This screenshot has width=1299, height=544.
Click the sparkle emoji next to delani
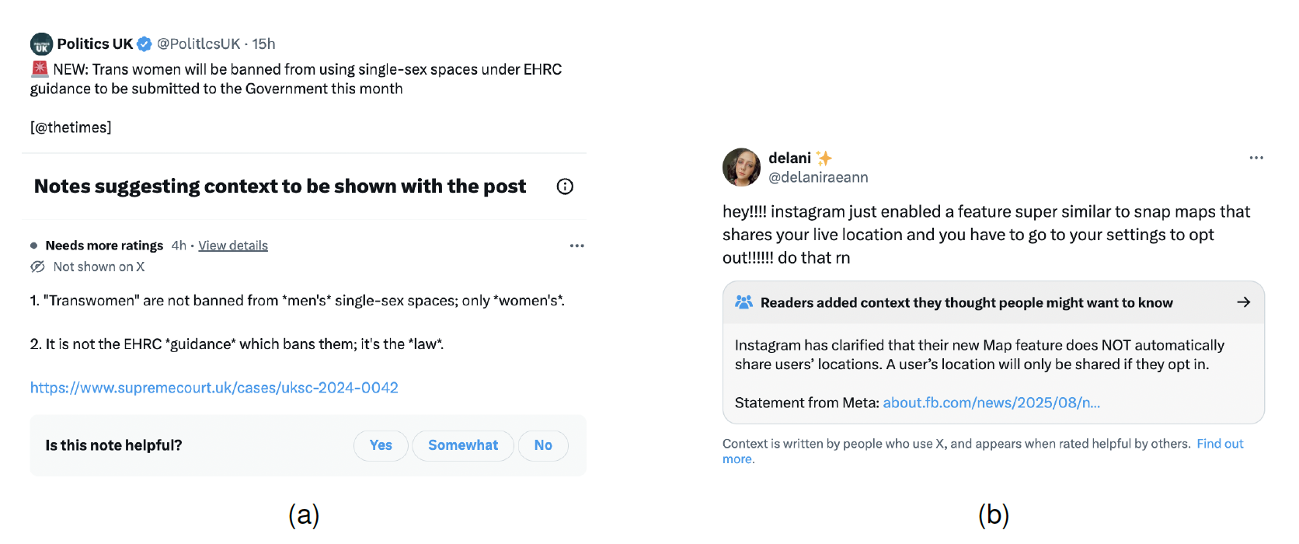click(x=824, y=159)
